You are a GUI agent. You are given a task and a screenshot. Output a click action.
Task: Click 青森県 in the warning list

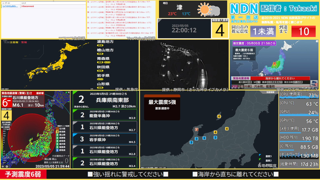[103, 59]
